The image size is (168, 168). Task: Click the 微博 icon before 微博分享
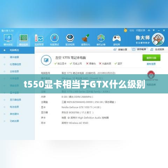(115, 50)
